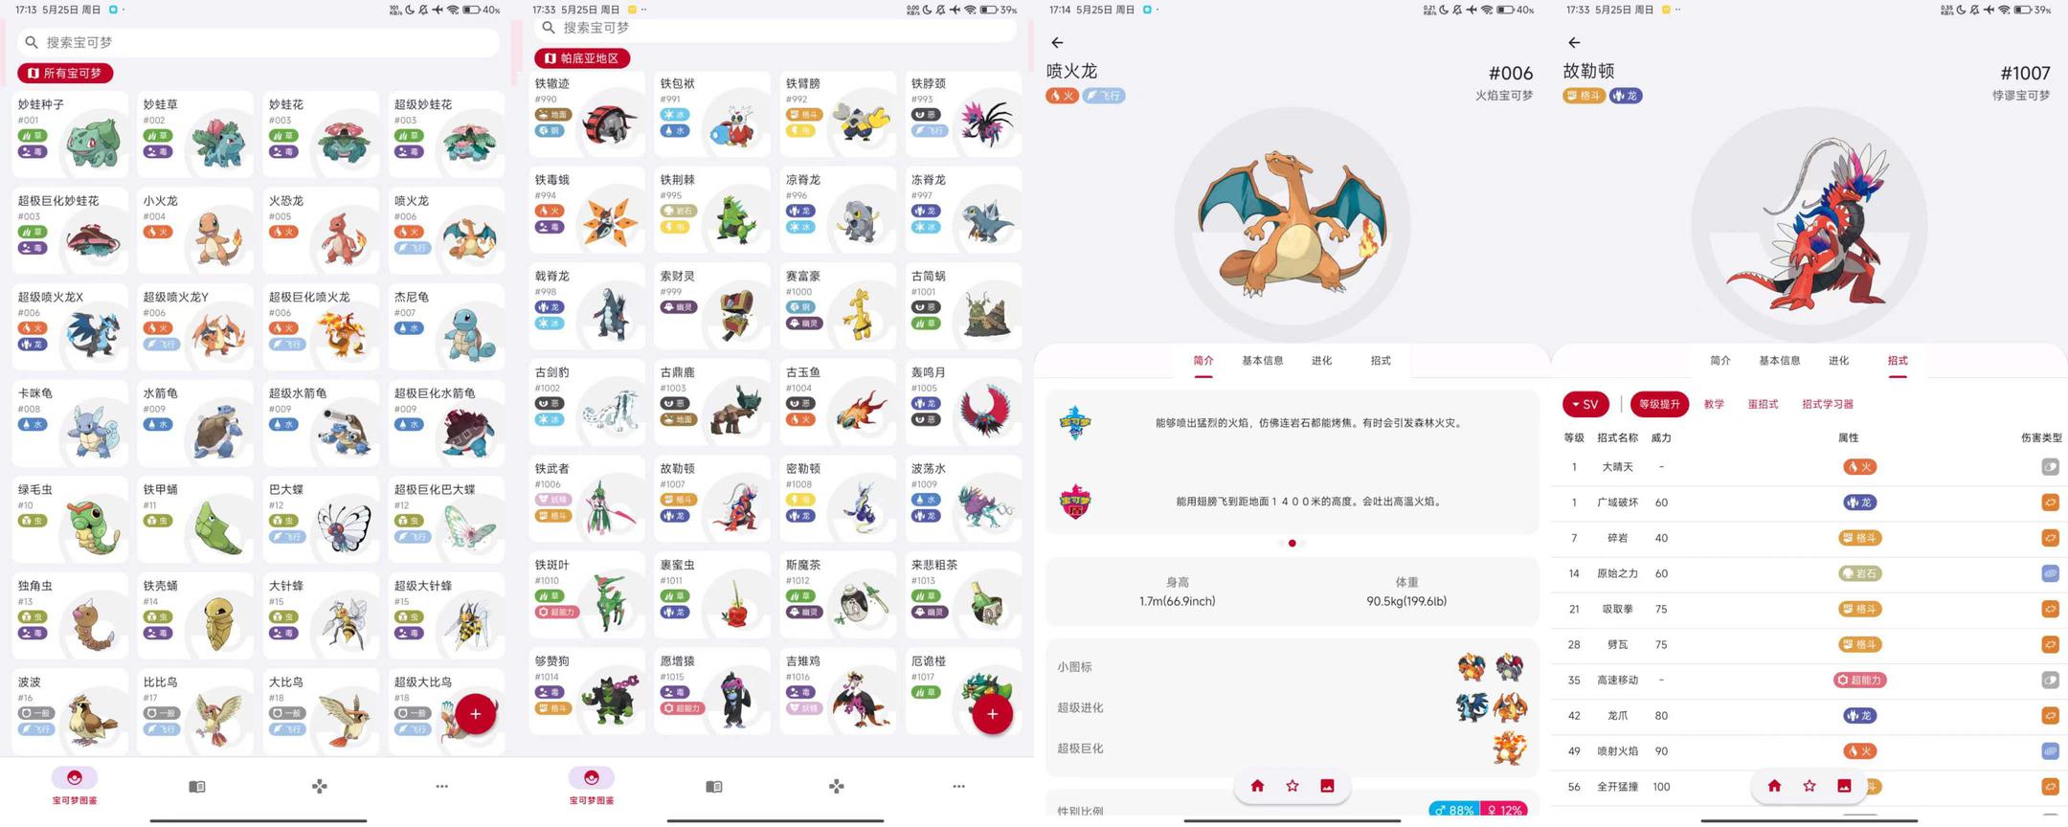Image resolution: width=2068 pixels, height=827 pixels.
Task: Open the 大针蜂 card
Action: tap(321, 615)
